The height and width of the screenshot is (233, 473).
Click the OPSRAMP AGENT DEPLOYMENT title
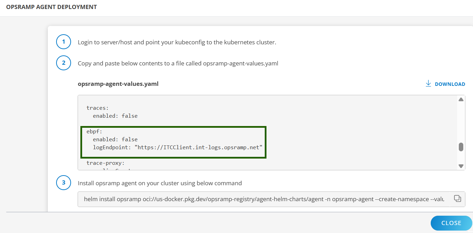[x=52, y=7]
